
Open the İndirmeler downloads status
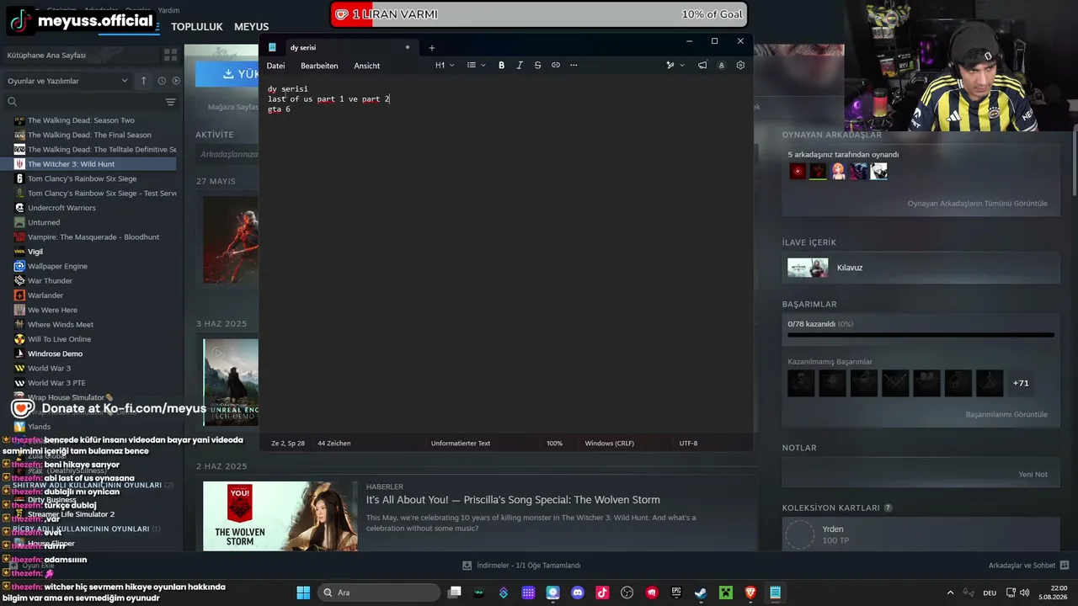522,566
